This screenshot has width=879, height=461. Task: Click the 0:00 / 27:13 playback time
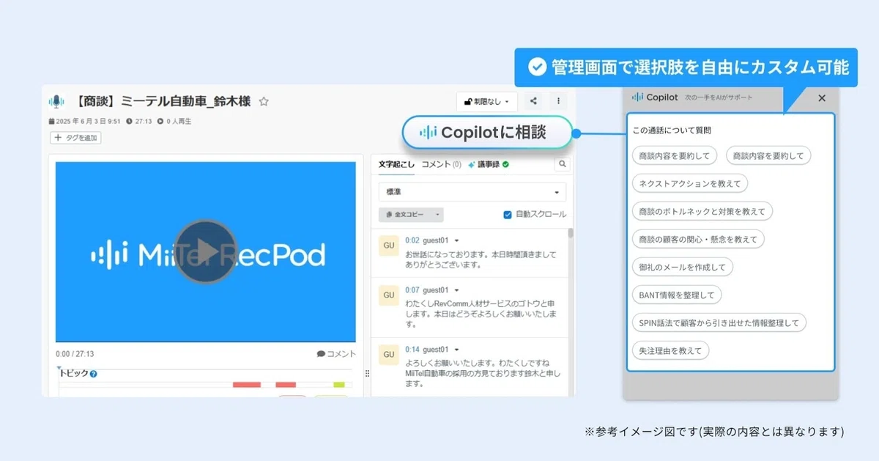pos(75,354)
